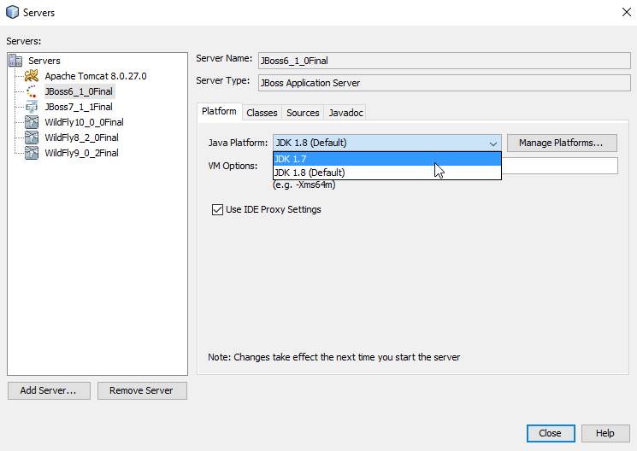Click the Apache Tomcat server icon

32,76
